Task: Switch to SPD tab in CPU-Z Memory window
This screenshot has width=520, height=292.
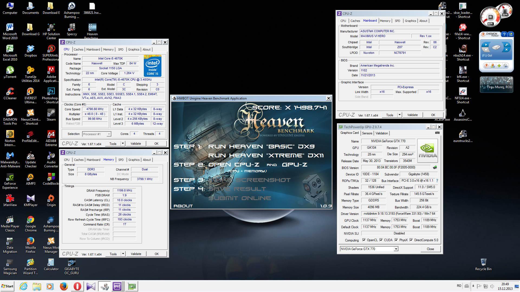Action: 121,160
